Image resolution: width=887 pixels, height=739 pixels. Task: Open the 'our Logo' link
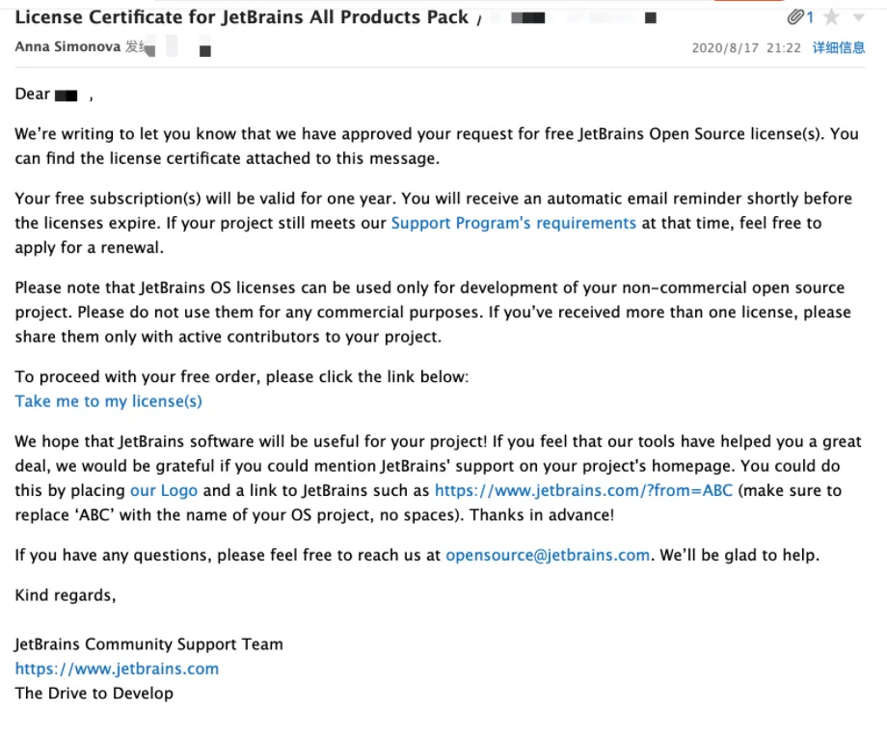[163, 490]
